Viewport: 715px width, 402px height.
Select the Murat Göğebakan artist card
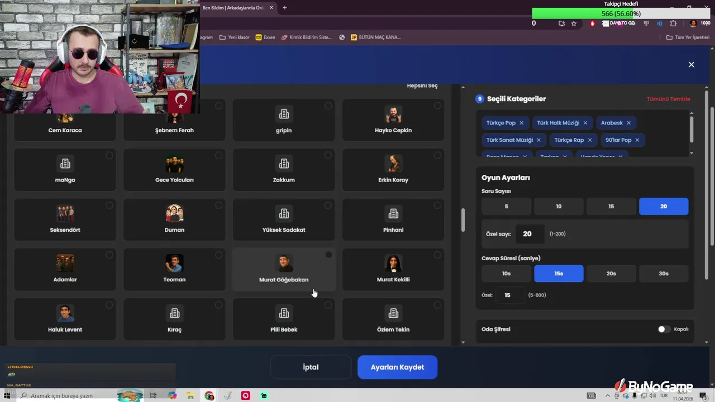pyautogui.click(x=284, y=270)
